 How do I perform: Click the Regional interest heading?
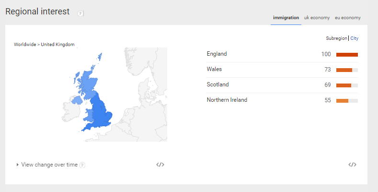[x=37, y=12]
